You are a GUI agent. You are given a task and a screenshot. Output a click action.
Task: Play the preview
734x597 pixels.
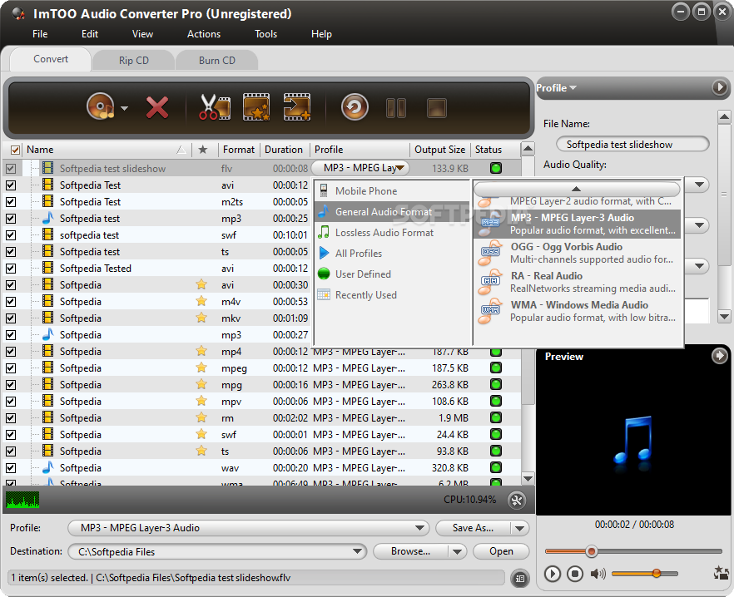tap(553, 574)
